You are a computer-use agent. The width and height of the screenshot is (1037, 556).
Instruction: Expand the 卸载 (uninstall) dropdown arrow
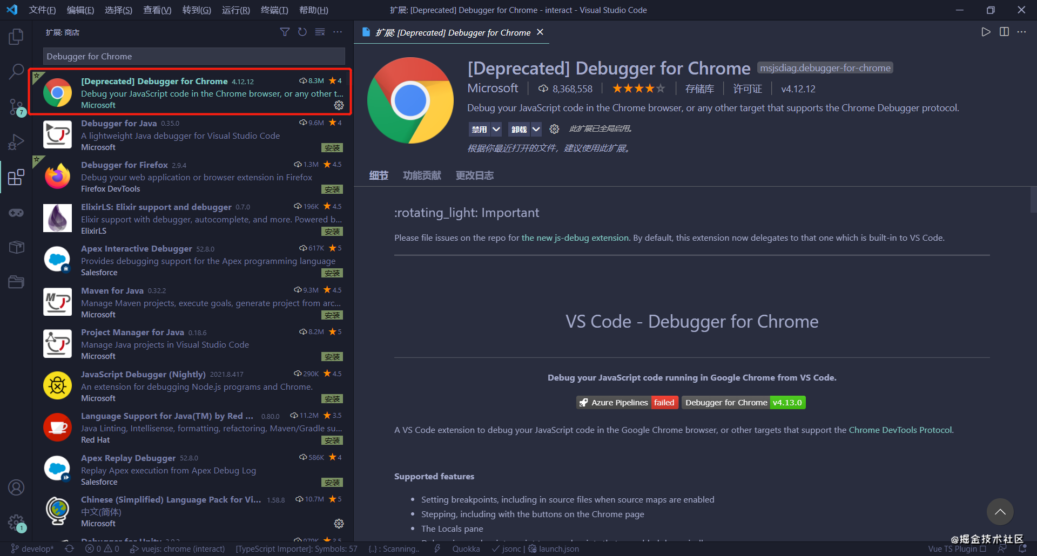(536, 129)
